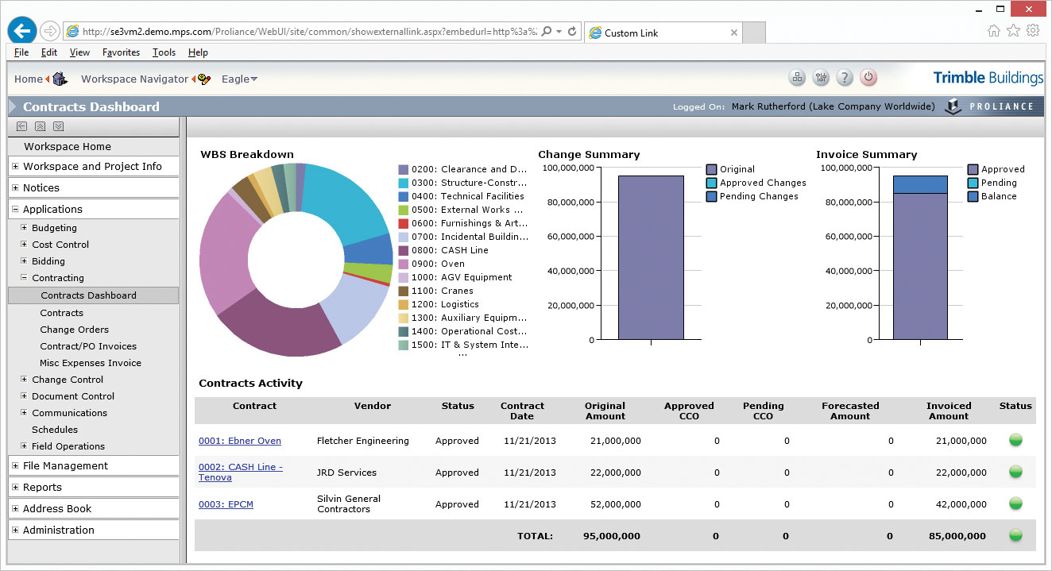Screen dimensions: 1052x571
Task: Open contract 0001: Ebner Oven link
Action: (x=239, y=441)
